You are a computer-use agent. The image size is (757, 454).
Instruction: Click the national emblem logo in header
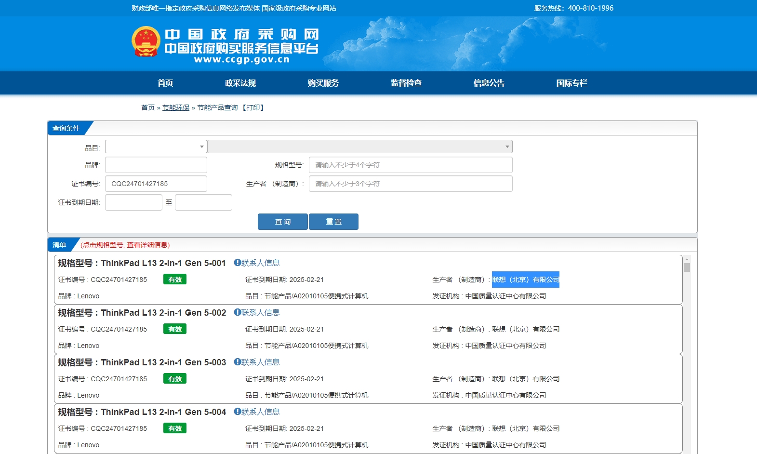[146, 41]
